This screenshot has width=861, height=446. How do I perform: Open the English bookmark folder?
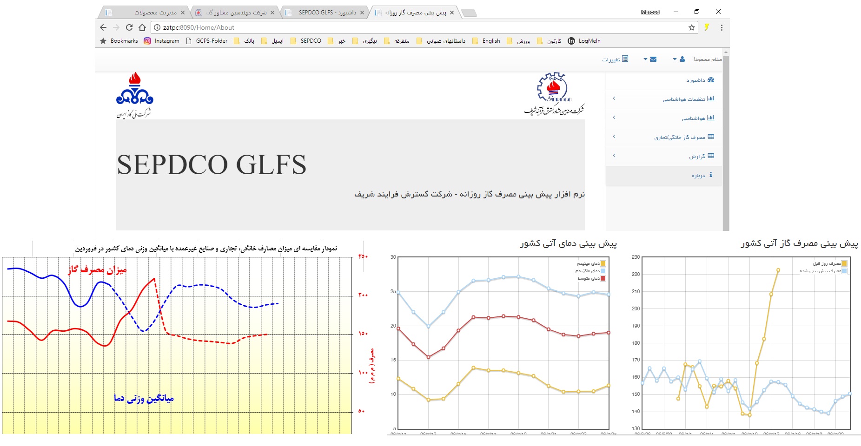pos(486,41)
